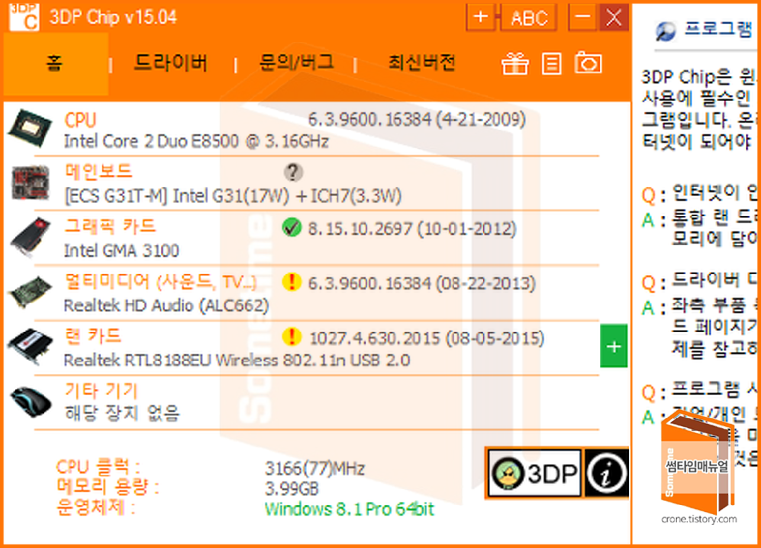Viewport: 761px width, 548px height.
Task: Click the question mark icon on motherboard row
Action: 292,172
